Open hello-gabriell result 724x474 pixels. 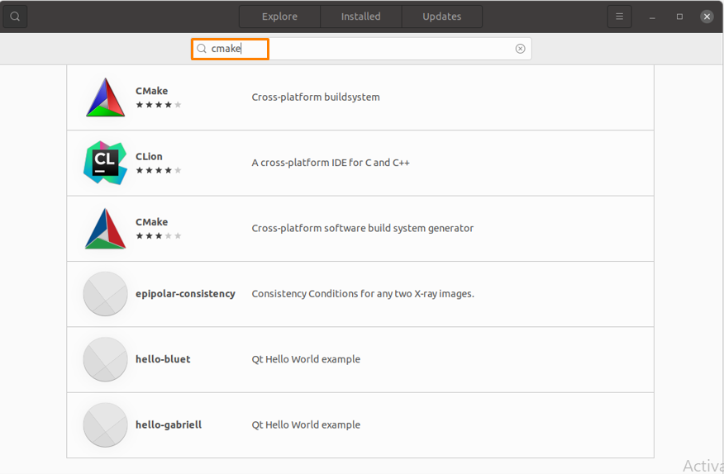pos(360,425)
